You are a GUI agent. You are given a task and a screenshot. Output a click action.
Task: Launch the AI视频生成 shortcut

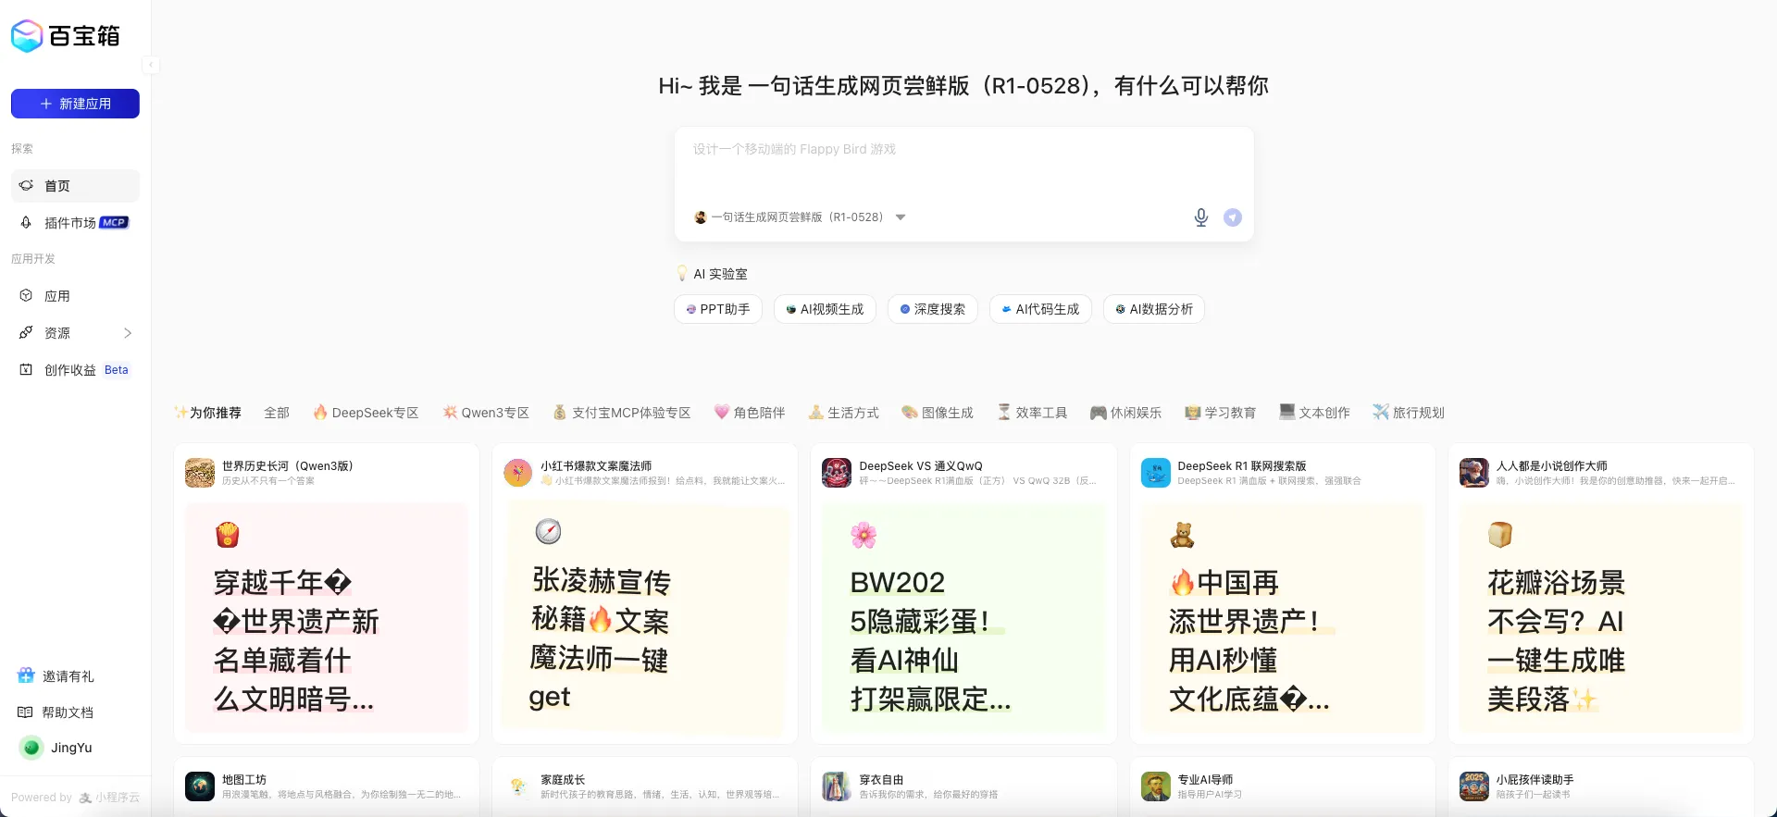coord(825,309)
